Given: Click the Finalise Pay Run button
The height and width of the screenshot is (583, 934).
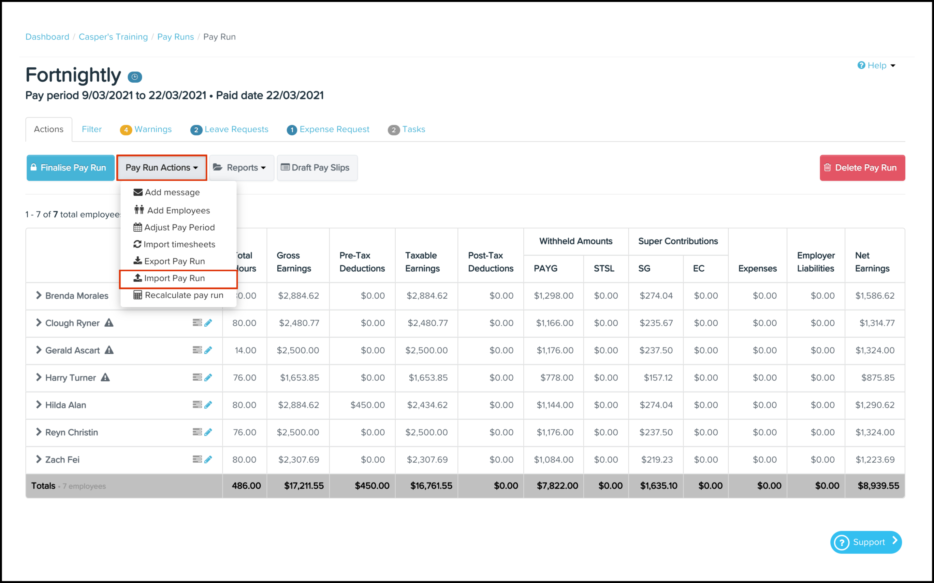Looking at the screenshot, I should click(x=70, y=168).
